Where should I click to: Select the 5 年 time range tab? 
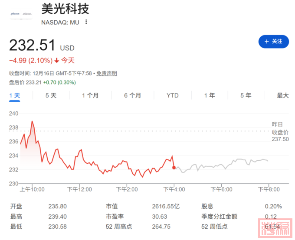(246, 95)
